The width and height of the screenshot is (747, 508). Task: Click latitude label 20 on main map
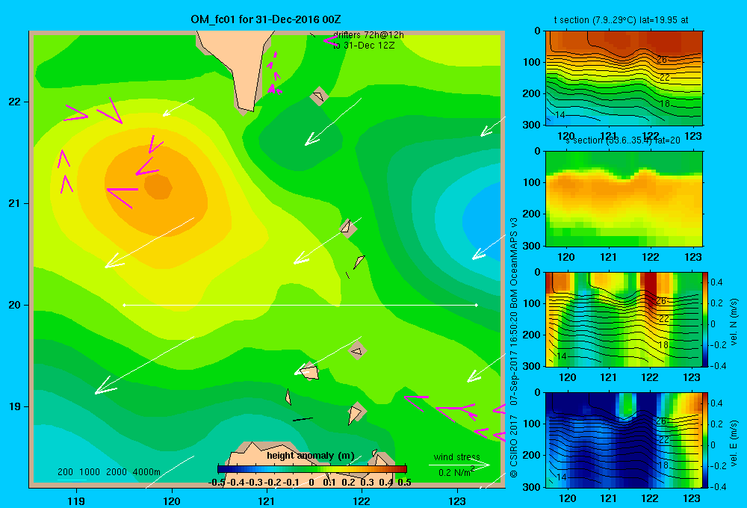click(x=14, y=305)
